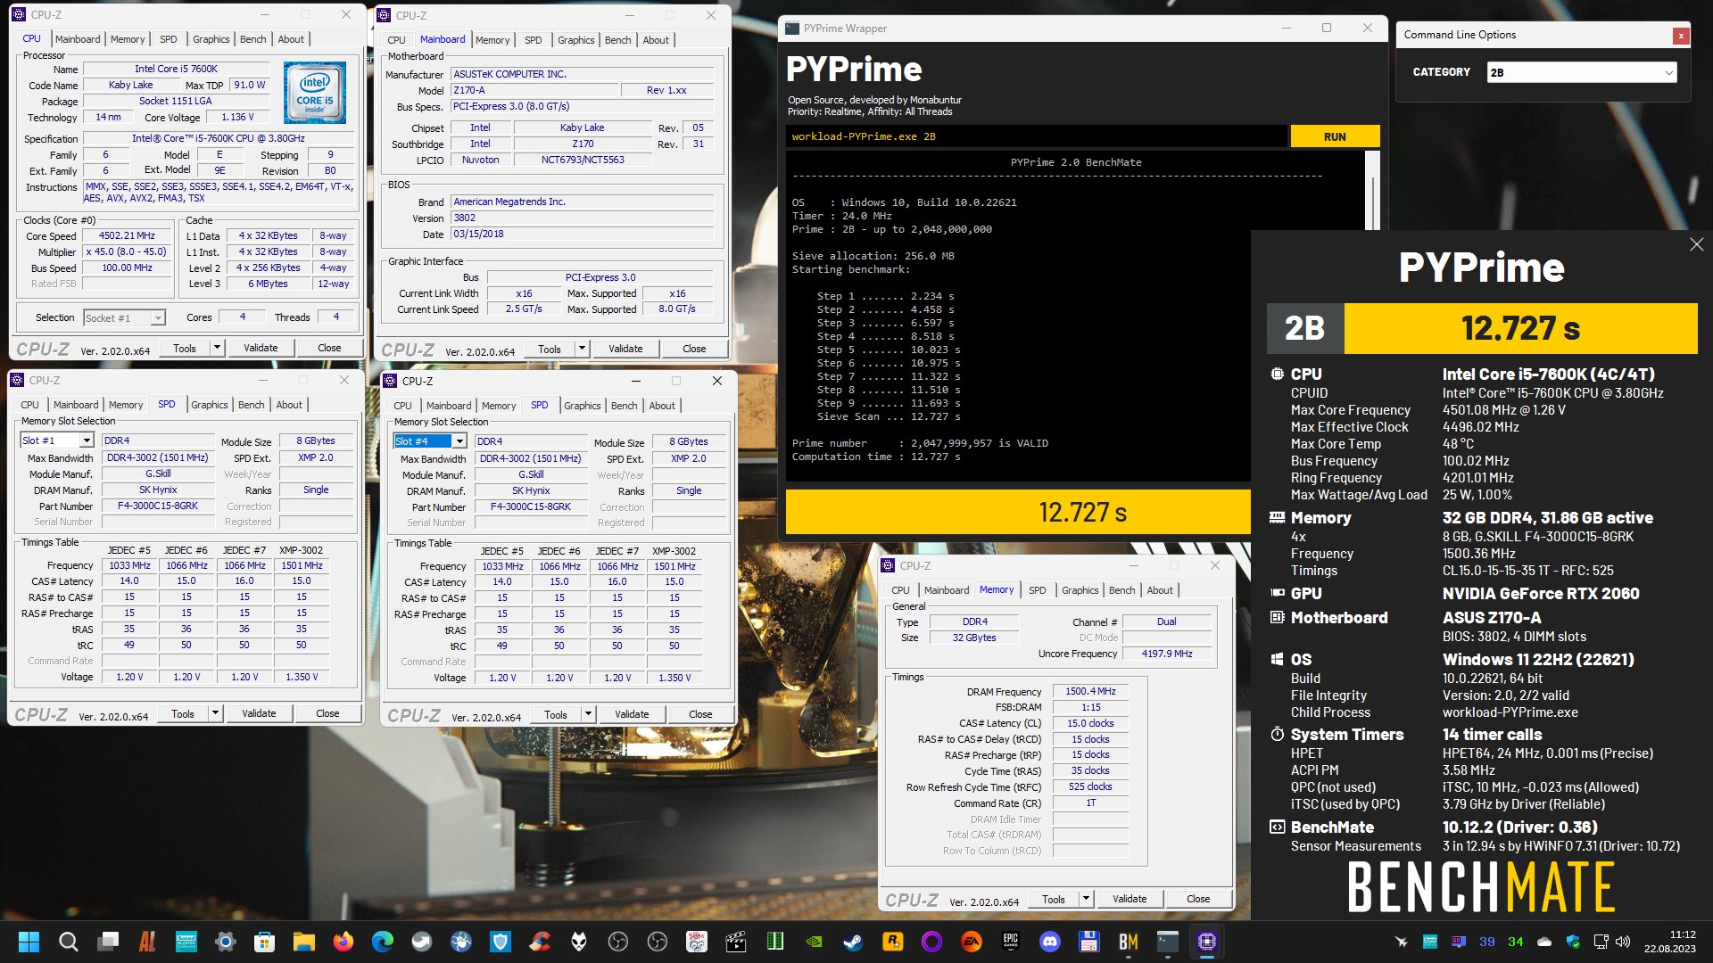Close the PYPrime result overlay
This screenshot has height=963, width=1713.
tap(1696, 244)
